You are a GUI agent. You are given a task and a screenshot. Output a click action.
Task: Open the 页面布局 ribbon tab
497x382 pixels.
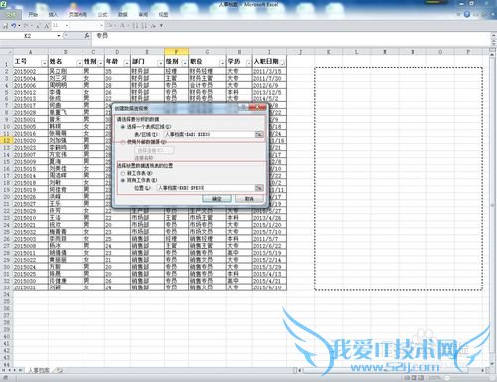[x=78, y=15]
